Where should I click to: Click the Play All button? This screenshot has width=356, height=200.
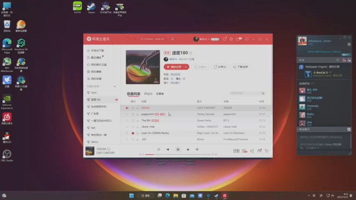174,67
